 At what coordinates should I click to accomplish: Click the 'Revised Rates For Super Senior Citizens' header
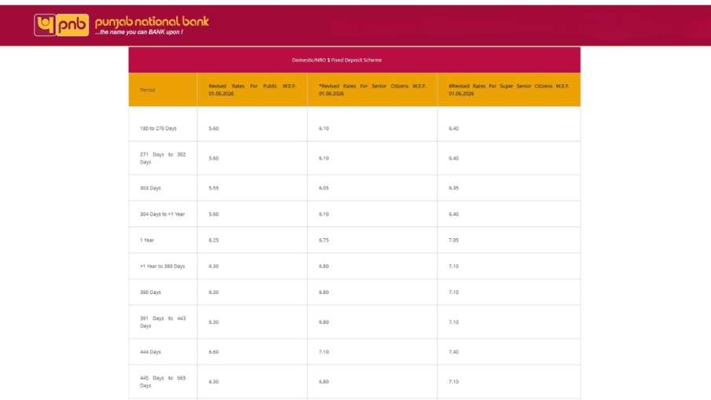click(x=509, y=90)
